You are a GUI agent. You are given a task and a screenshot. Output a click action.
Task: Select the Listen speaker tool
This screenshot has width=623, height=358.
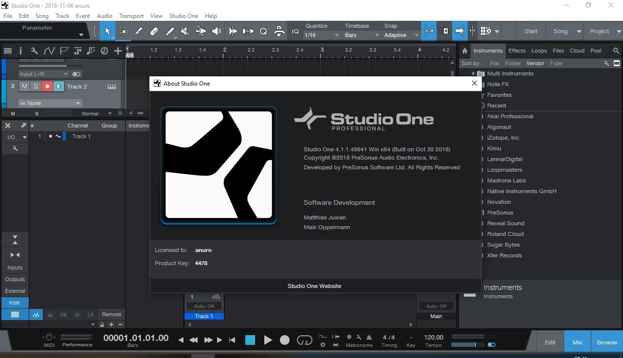click(x=216, y=31)
